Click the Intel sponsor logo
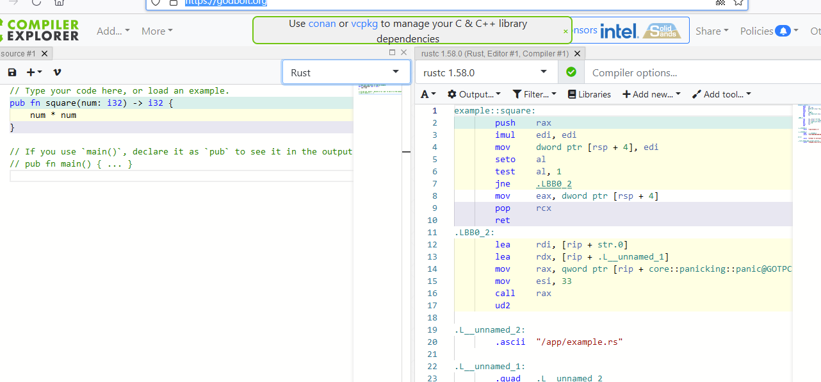The height and width of the screenshot is (382, 821). point(619,31)
